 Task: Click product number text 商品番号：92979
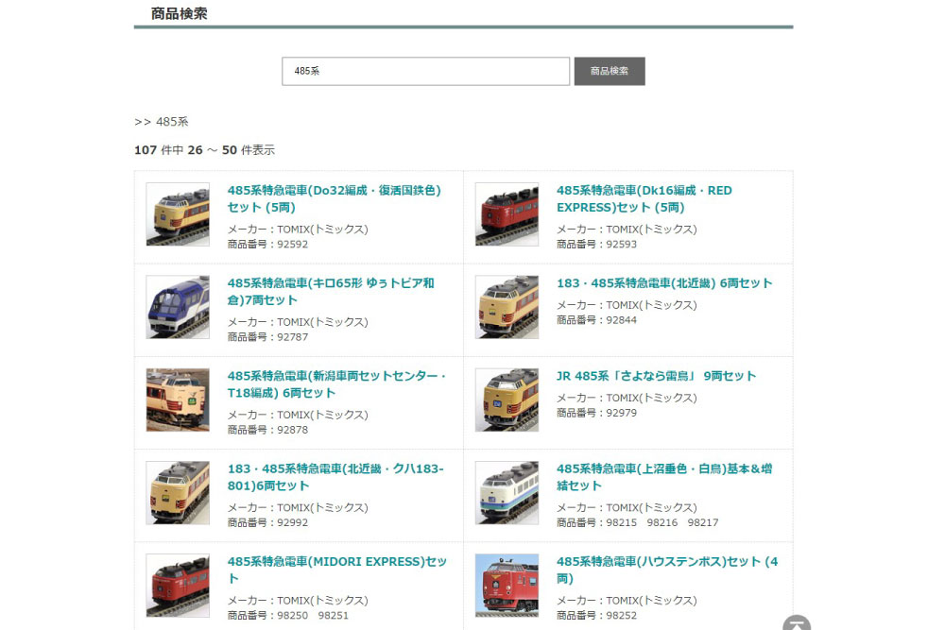point(596,413)
